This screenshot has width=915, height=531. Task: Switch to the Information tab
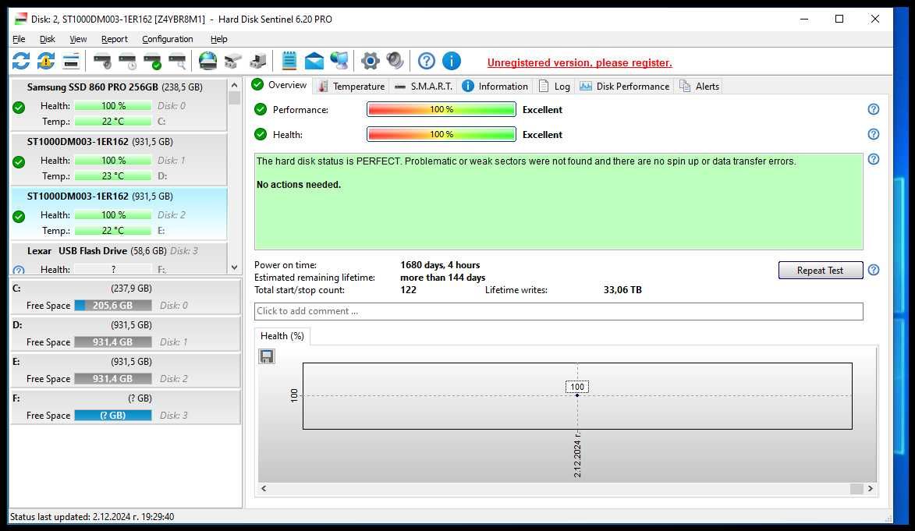coord(495,87)
